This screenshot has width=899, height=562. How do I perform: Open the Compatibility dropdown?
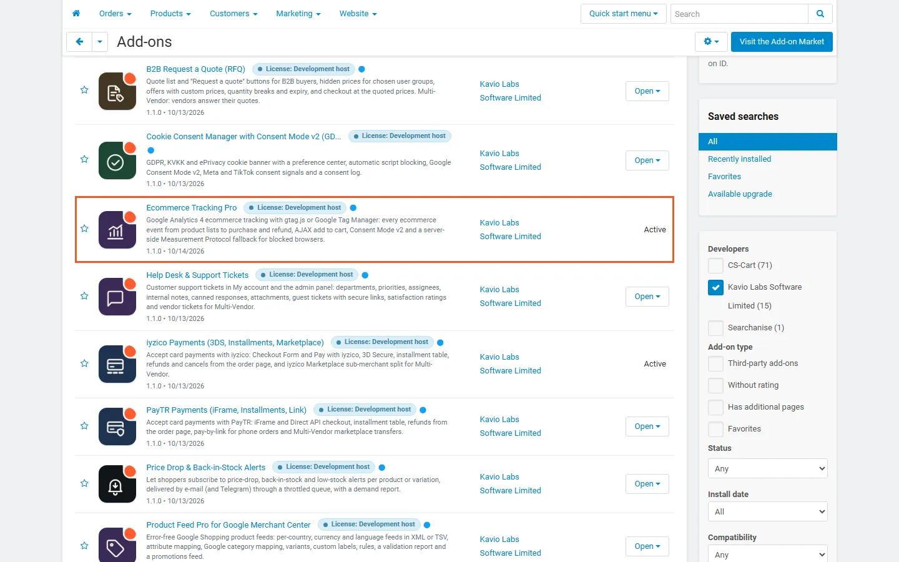point(768,555)
